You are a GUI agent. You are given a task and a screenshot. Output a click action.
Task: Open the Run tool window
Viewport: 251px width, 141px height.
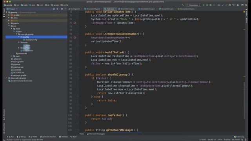pyautogui.click(x=11, y=137)
